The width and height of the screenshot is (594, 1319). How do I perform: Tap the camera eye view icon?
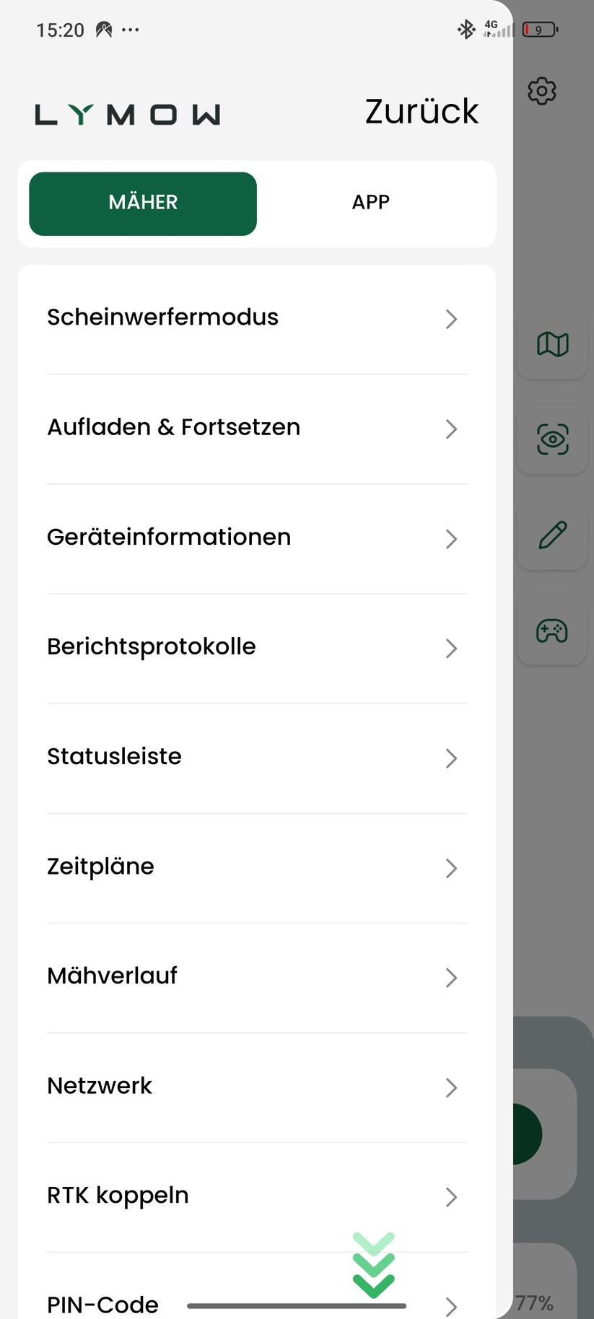552,439
